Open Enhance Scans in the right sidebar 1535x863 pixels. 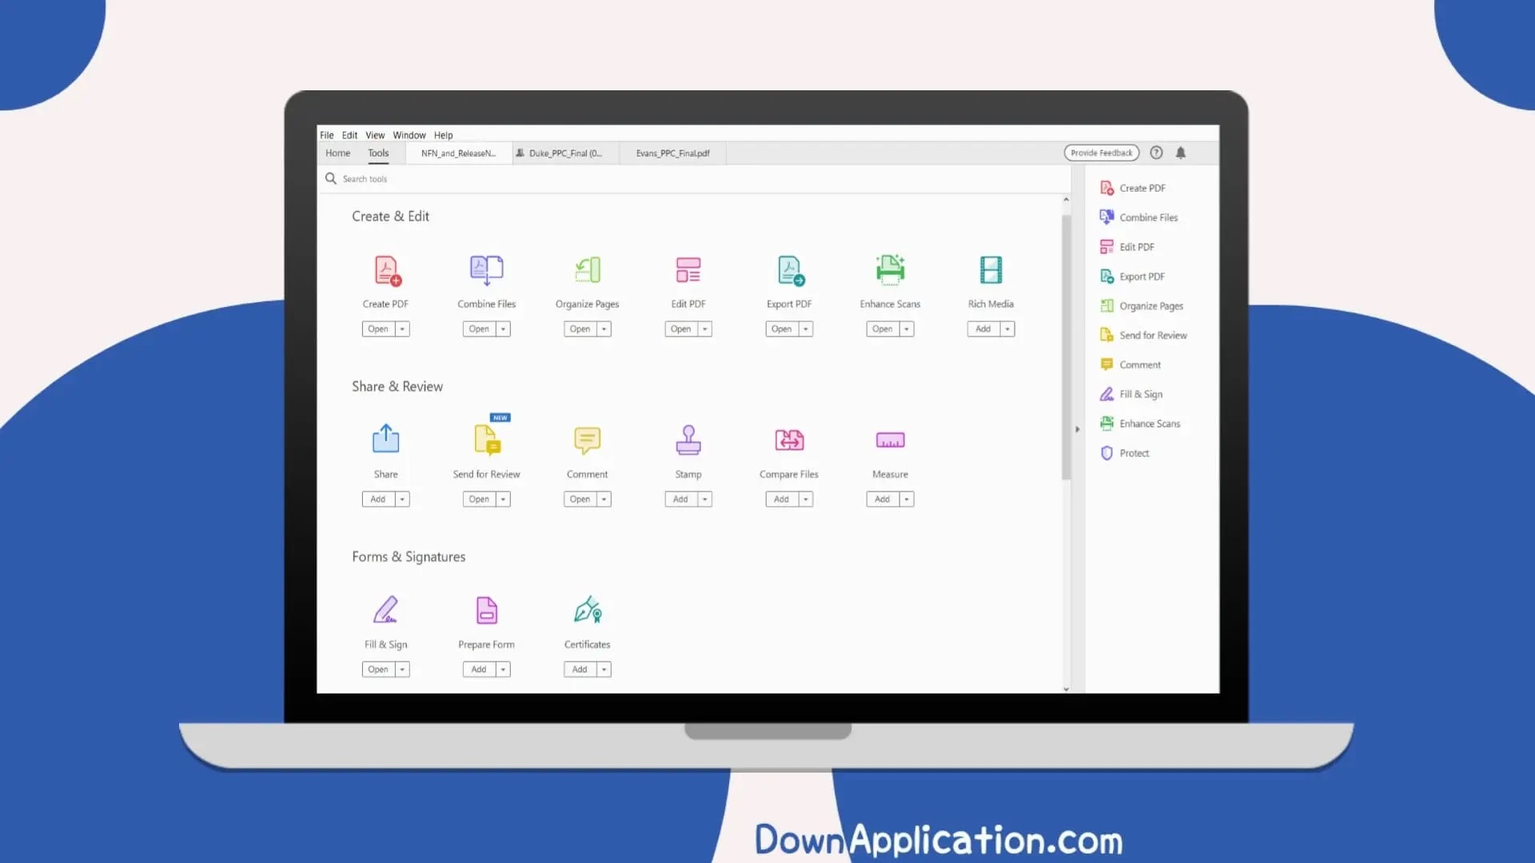click(1140, 424)
